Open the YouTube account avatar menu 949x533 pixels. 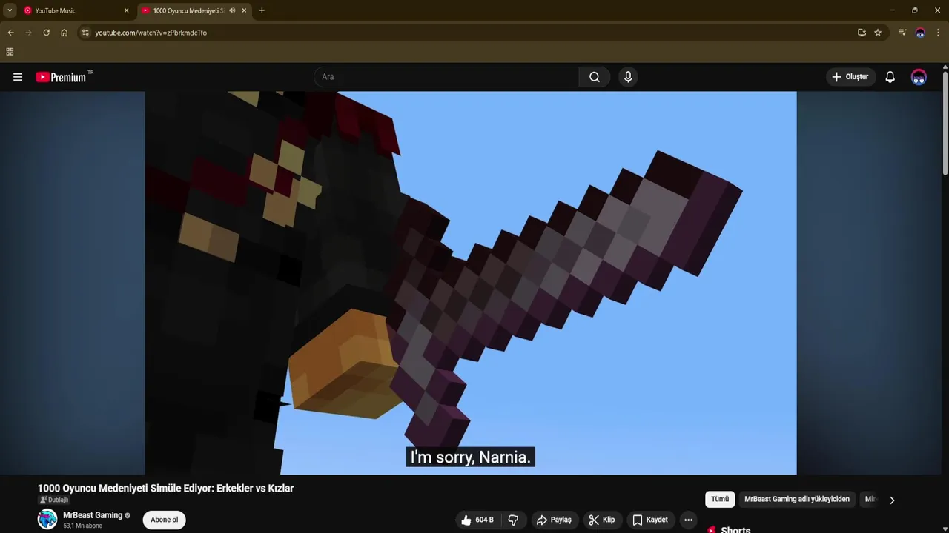tap(919, 77)
